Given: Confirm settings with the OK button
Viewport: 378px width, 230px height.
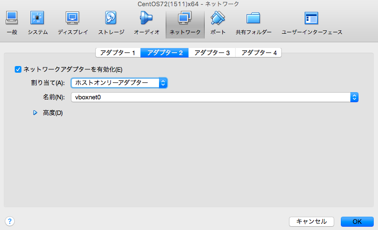Looking at the screenshot, I should coord(357,221).
